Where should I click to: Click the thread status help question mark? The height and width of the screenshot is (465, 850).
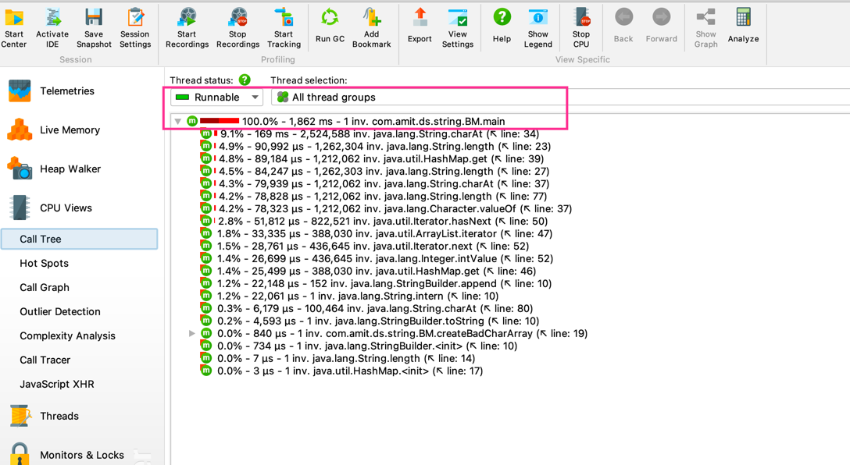(x=245, y=80)
